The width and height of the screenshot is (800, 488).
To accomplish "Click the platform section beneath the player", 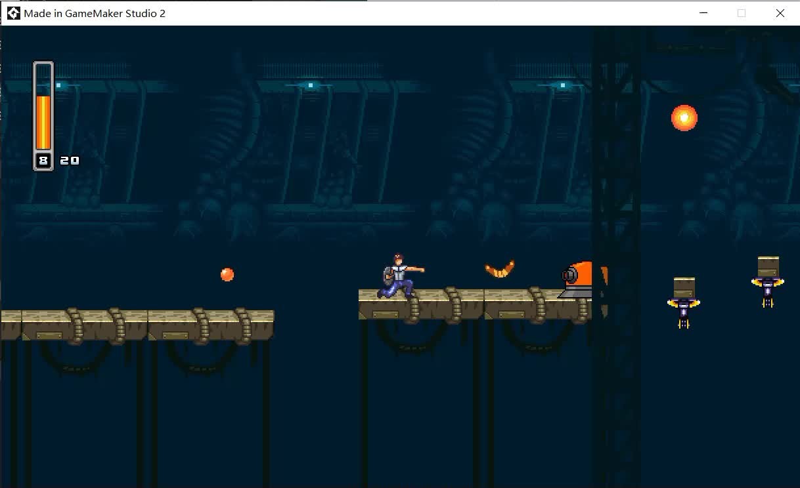I will click(420, 304).
